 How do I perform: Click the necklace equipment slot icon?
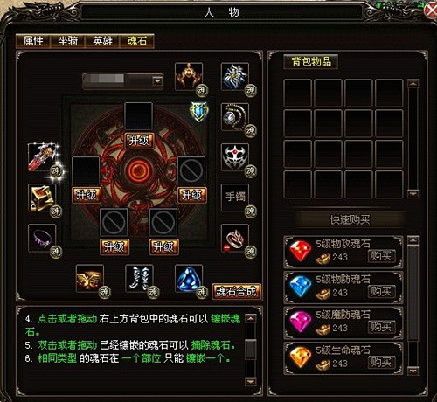point(235,117)
